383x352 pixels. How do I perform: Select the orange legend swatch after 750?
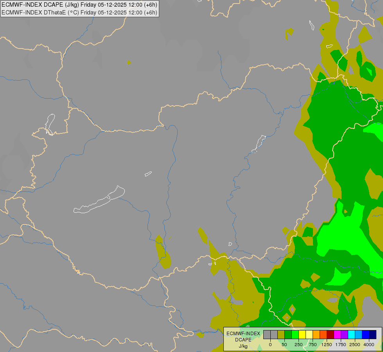click(316, 334)
